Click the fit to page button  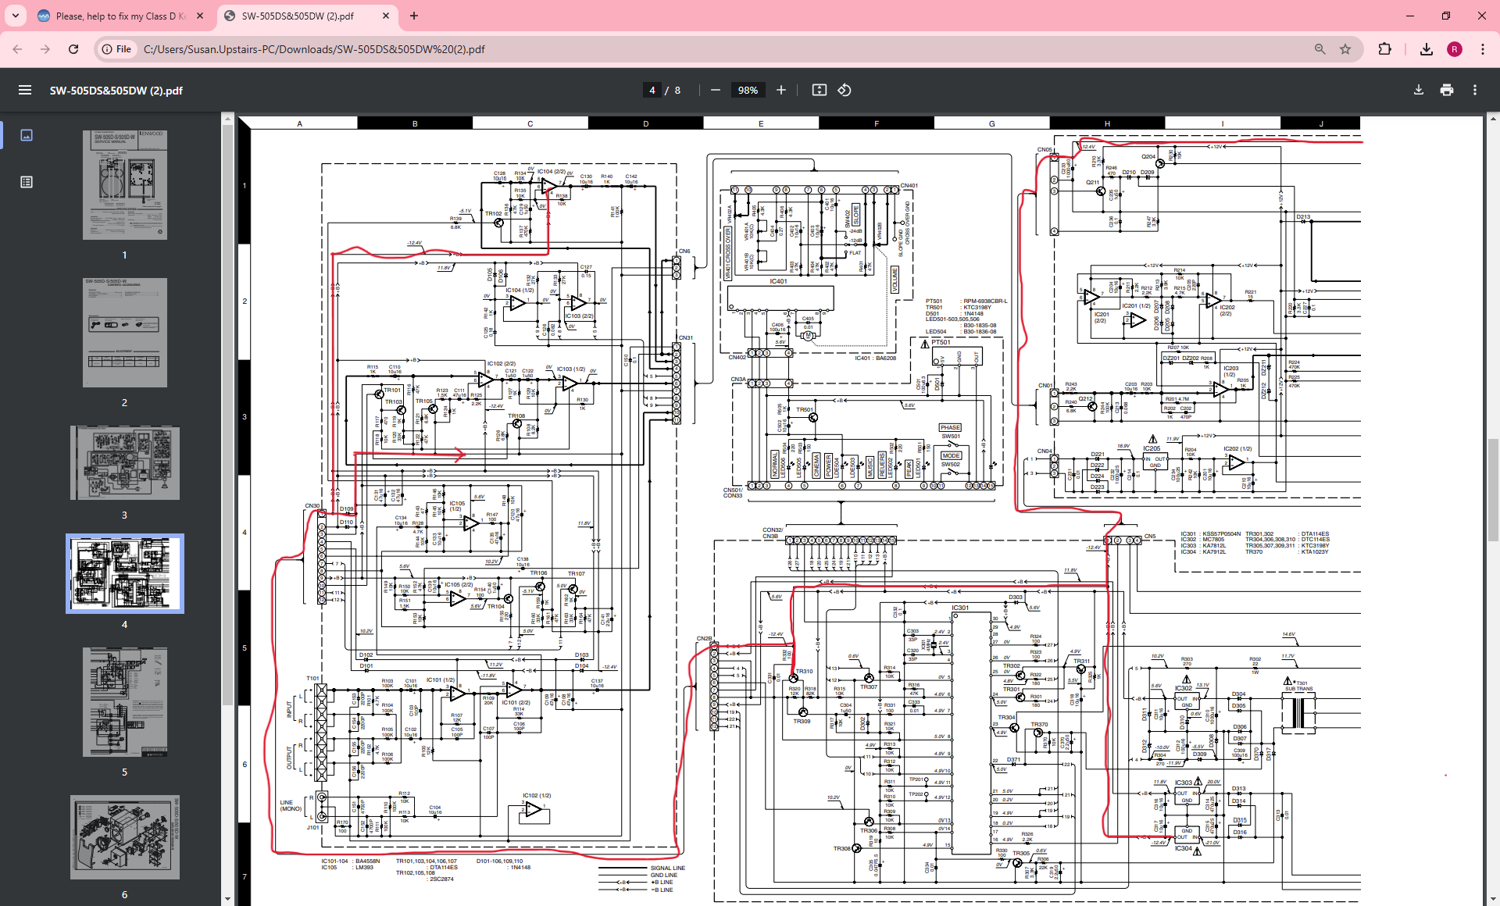(820, 91)
